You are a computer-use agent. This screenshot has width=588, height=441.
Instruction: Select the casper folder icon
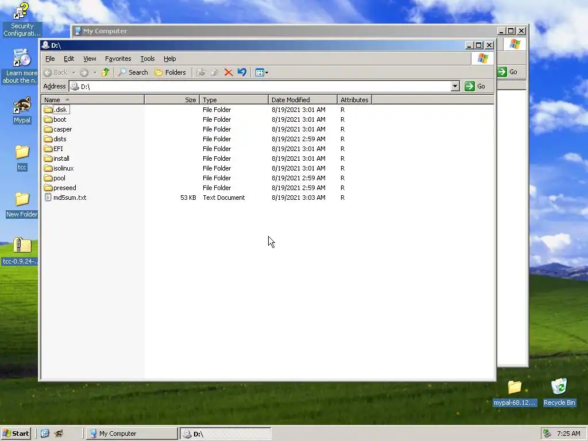(48, 129)
